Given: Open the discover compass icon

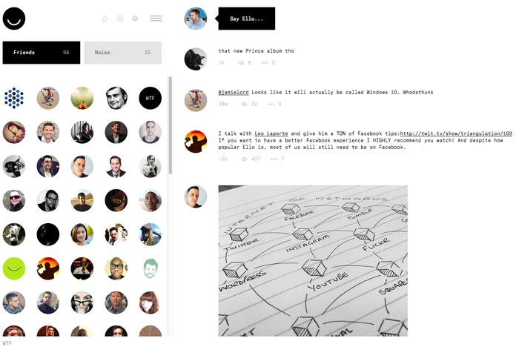Looking at the screenshot, I should [120, 19].
